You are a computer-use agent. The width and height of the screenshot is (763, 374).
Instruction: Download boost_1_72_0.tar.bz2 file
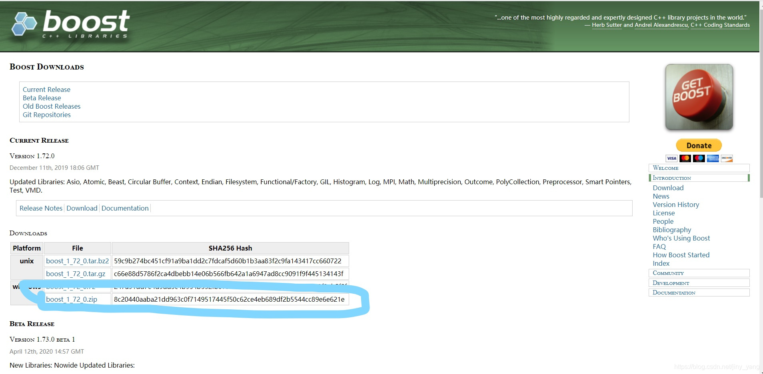tap(77, 261)
